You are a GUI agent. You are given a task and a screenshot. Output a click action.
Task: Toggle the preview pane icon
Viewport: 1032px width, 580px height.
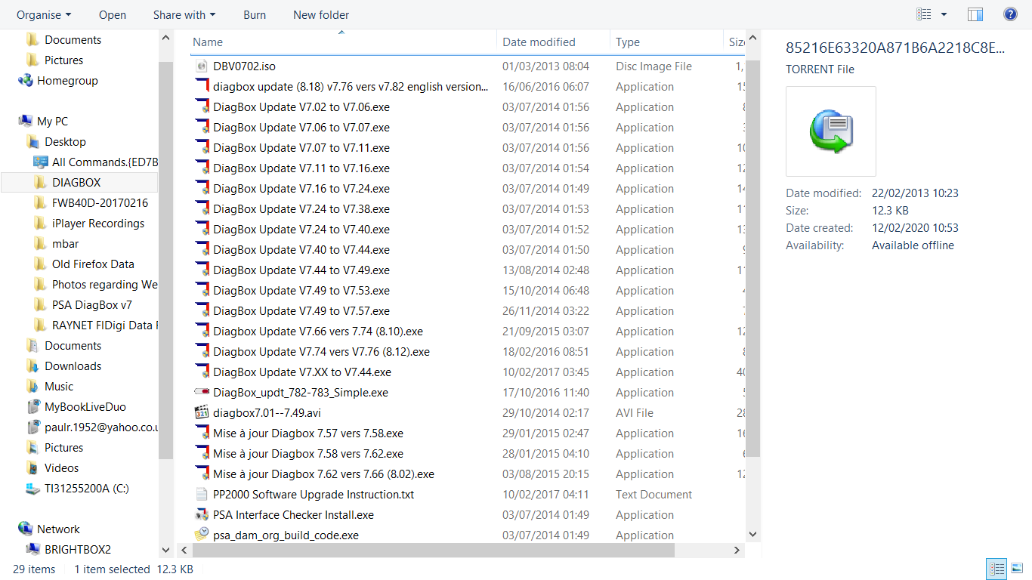coord(975,14)
